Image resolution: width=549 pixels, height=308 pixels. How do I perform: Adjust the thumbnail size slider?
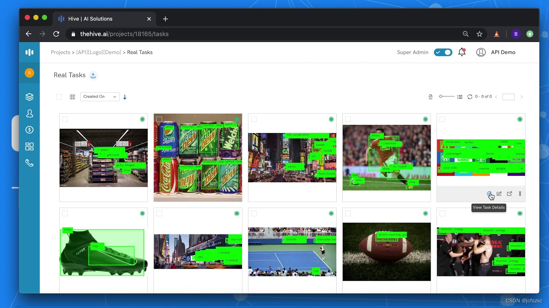click(x=446, y=97)
